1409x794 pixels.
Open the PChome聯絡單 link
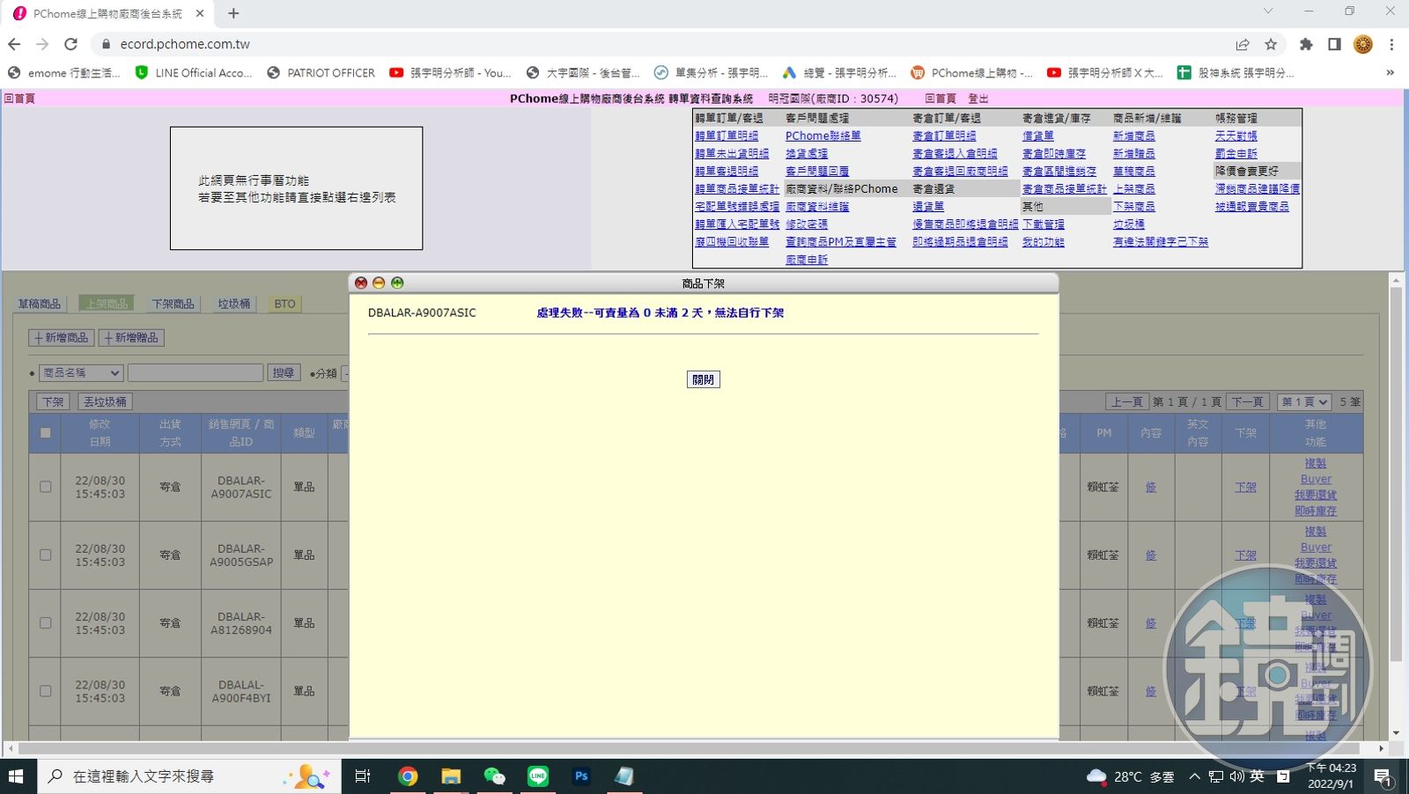pyautogui.click(x=823, y=136)
